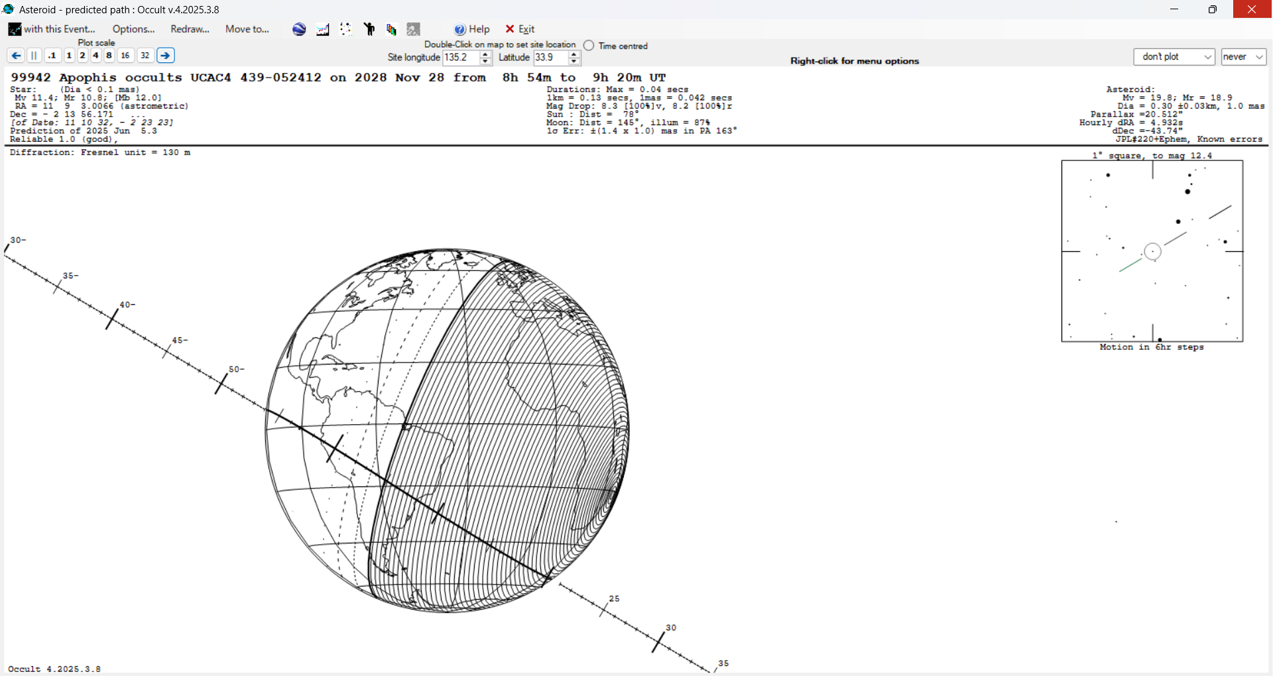Go to next event with right arrow
The width and height of the screenshot is (1273, 676).
tap(166, 56)
